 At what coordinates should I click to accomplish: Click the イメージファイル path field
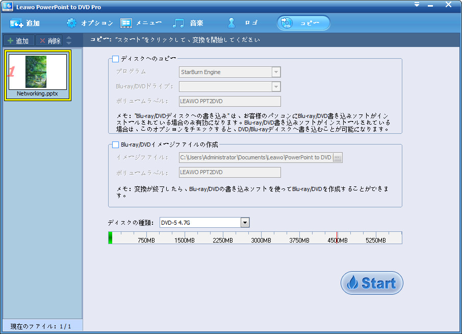(256, 158)
